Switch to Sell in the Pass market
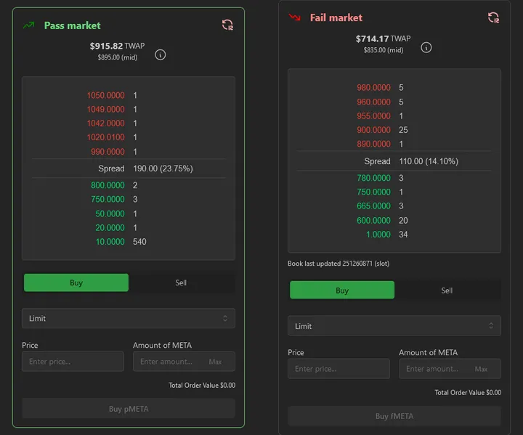 (x=181, y=282)
